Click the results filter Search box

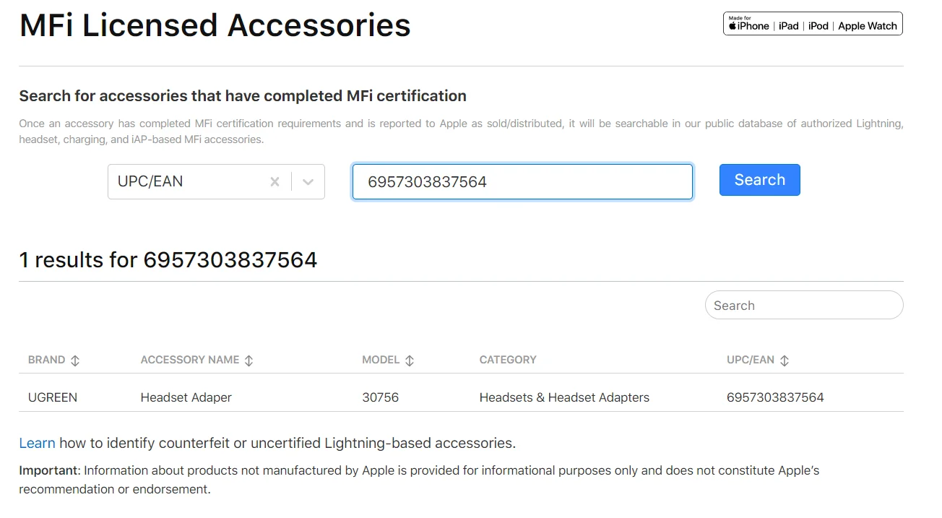(x=803, y=306)
